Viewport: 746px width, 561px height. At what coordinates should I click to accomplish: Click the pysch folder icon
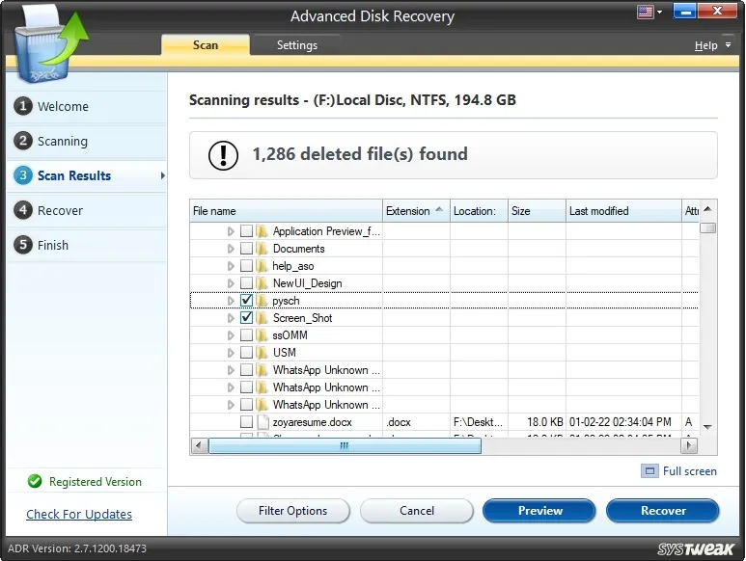pyautogui.click(x=262, y=301)
